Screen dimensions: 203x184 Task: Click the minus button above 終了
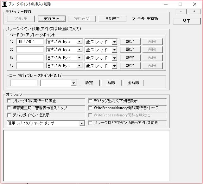coord(181,11)
